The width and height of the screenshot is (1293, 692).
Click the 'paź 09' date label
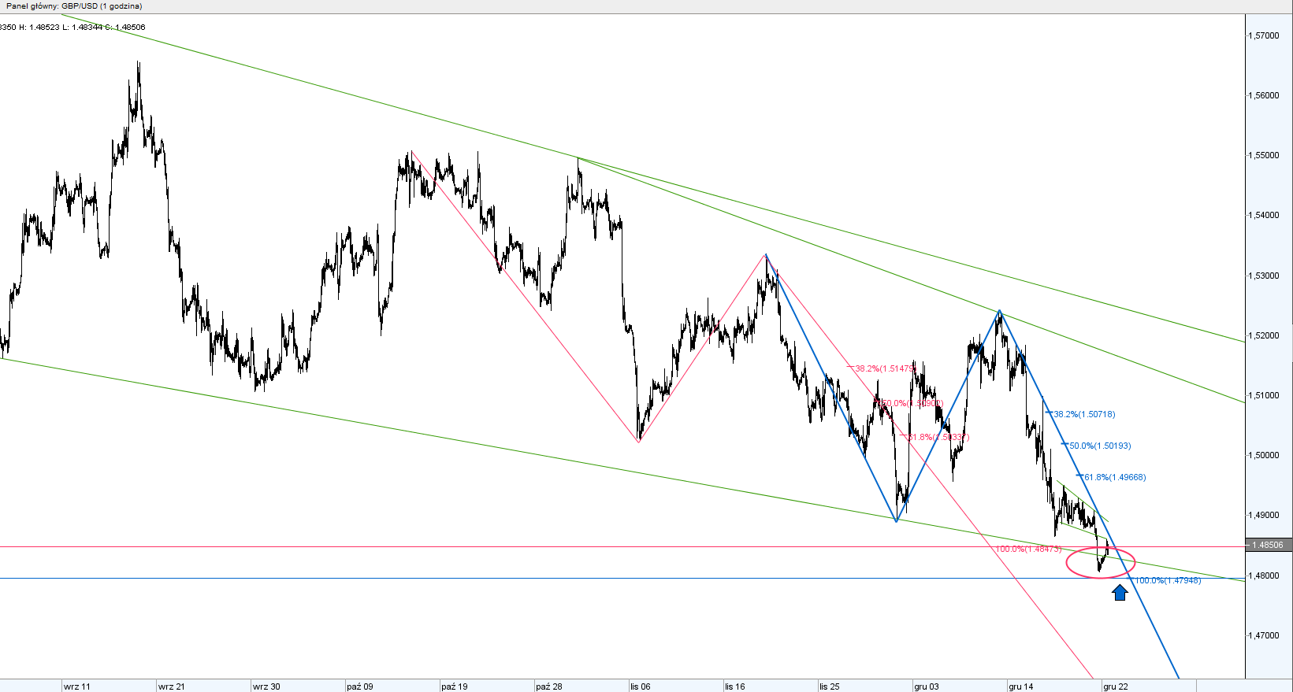[360, 686]
